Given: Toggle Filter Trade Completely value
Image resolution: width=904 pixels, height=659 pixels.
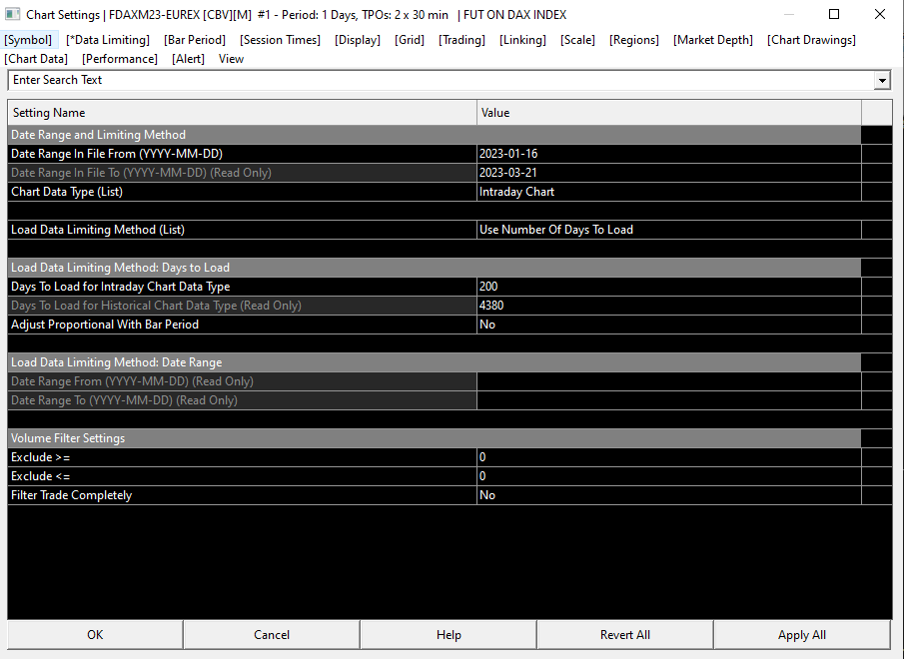Looking at the screenshot, I should [669, 495].
